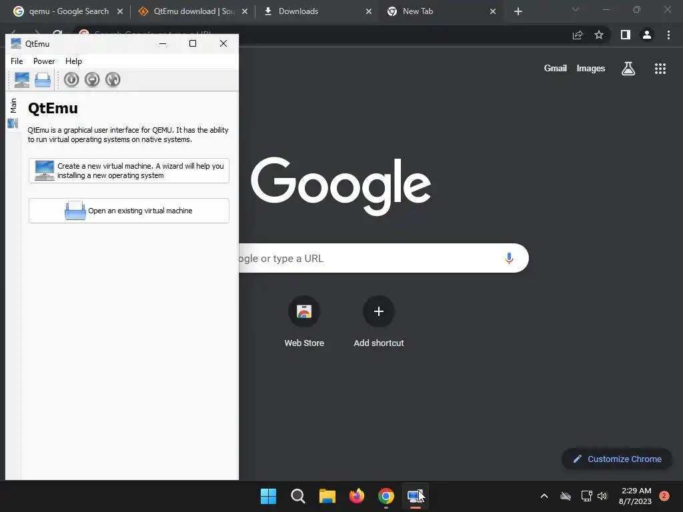The width and height of the screenshot is (683, 512).
Task: Open Firefox from the taskbar
Action: coord(357,496)
